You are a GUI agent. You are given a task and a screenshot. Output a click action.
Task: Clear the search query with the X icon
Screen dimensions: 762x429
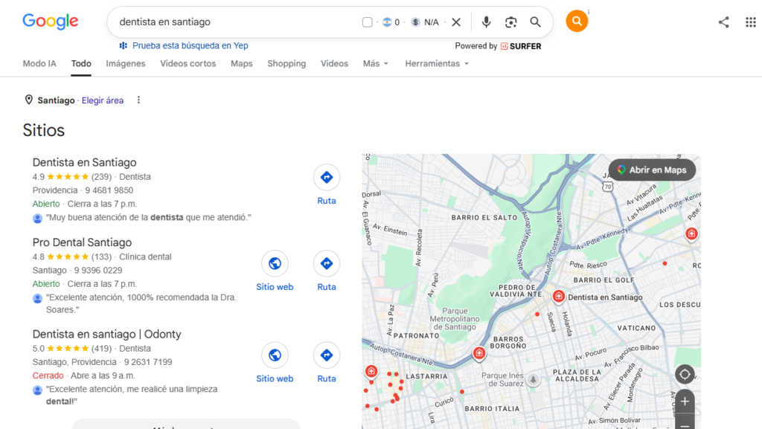456,22
